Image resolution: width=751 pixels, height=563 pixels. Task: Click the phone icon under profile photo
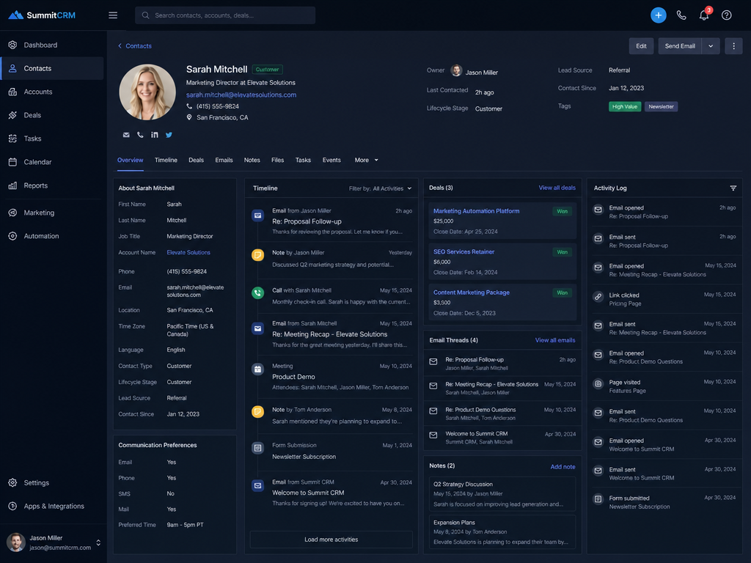[x=140, y=135]
